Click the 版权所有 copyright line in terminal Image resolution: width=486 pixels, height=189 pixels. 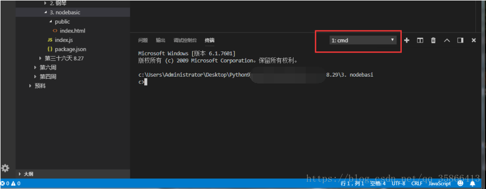[218, 60]
